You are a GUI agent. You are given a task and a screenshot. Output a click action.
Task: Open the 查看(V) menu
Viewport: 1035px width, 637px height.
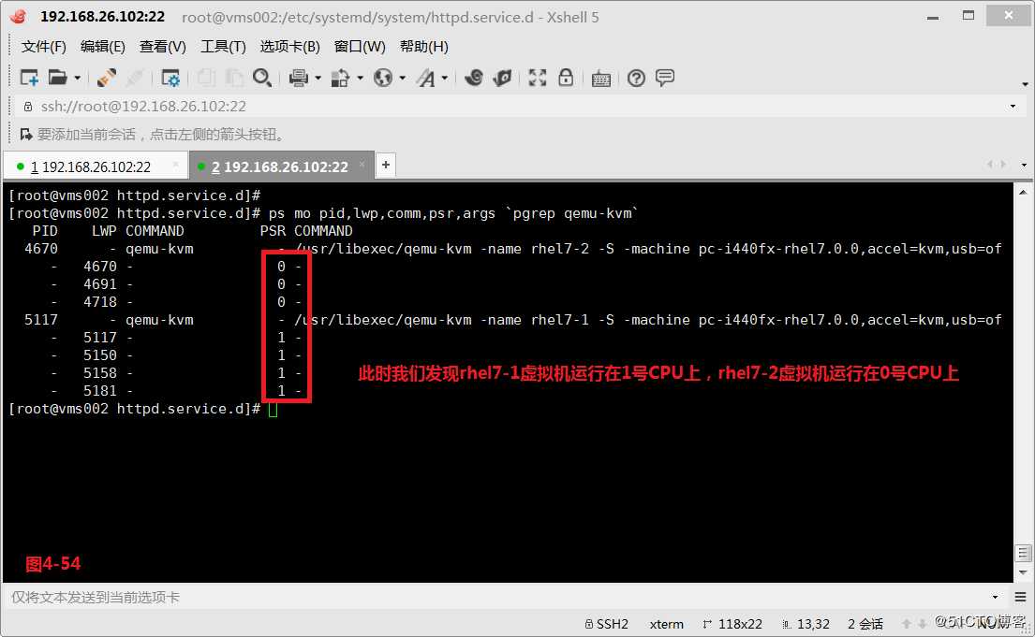point(162,47)
